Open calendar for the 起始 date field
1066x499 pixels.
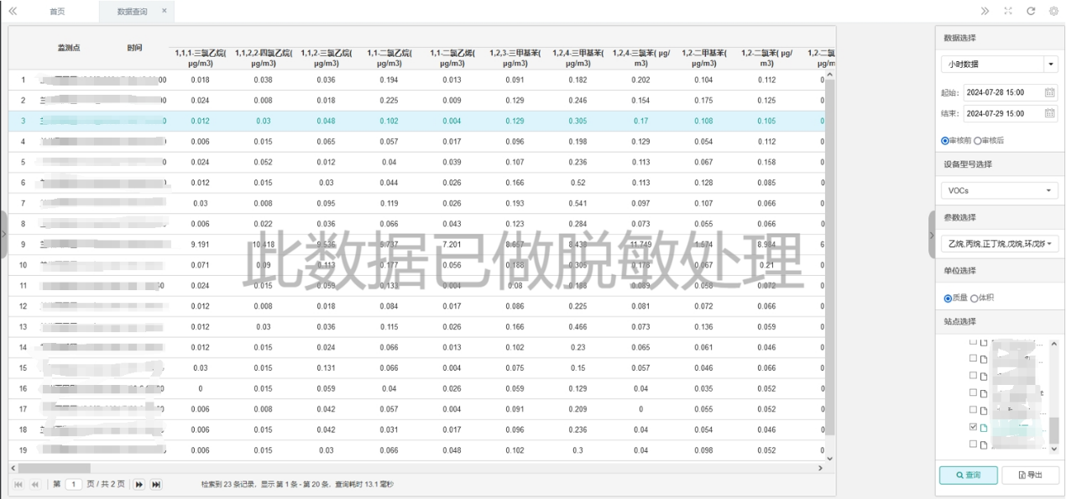(1049, 92)
